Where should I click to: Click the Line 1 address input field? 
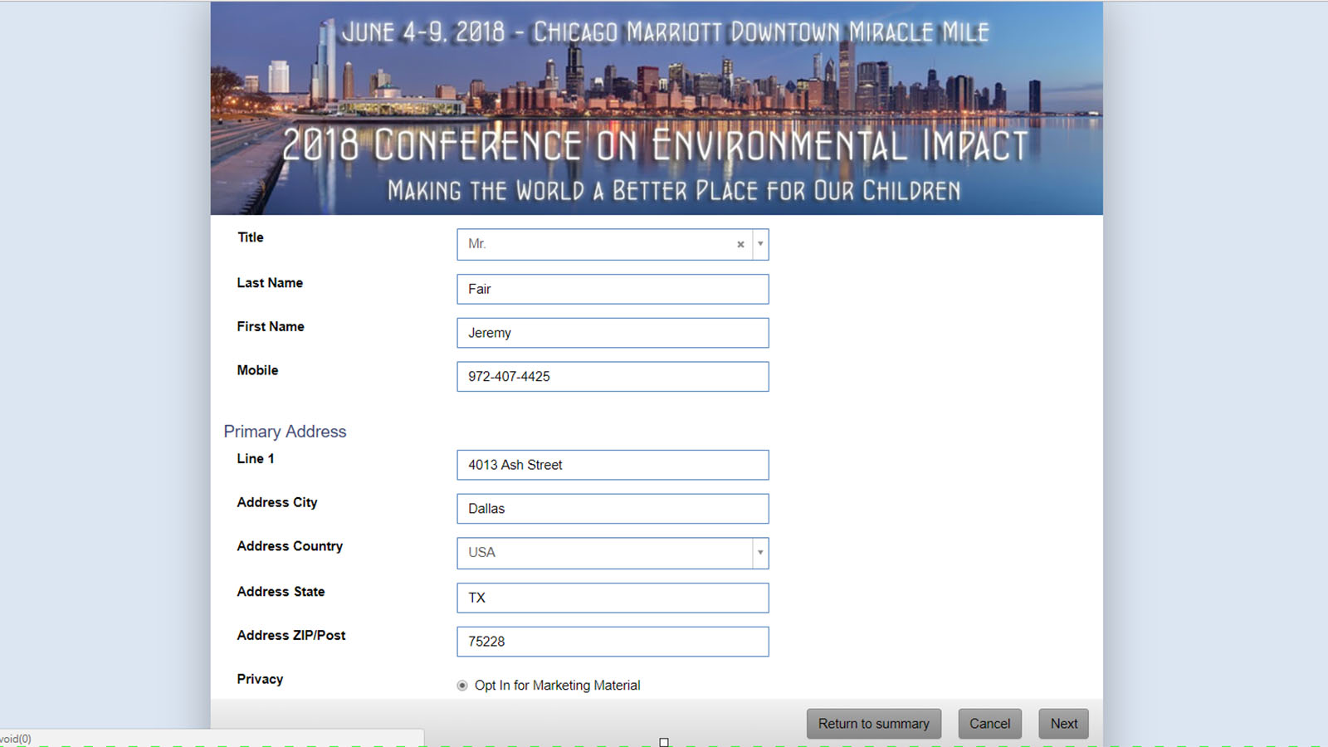(613, 465)
